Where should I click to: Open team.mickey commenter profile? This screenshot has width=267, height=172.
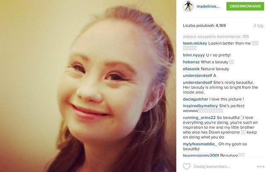[195, 43]
